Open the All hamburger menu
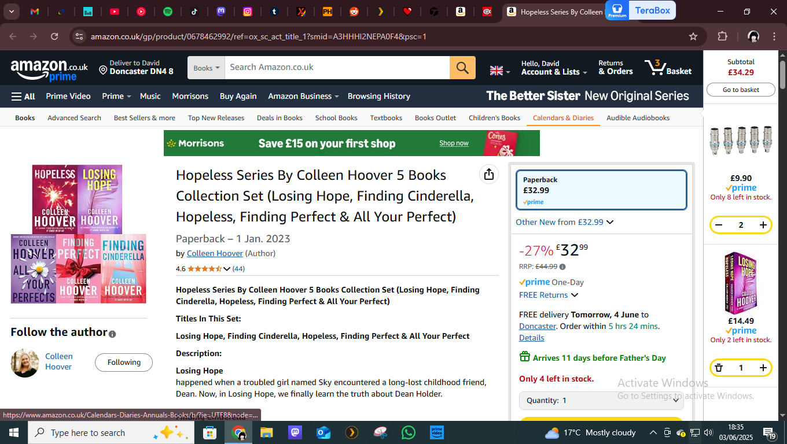The width and height of the screenshot is (787, 444). click(x=23, y=96)
